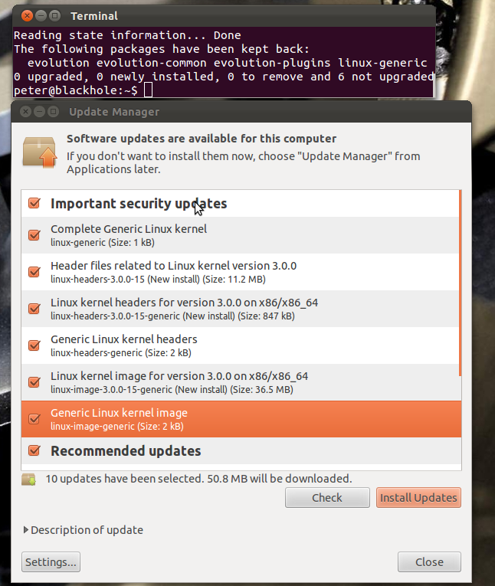The width and height of the screenshot is (495, 586).
Task: Click the software package icon in Update Manager
Action: 40,152
